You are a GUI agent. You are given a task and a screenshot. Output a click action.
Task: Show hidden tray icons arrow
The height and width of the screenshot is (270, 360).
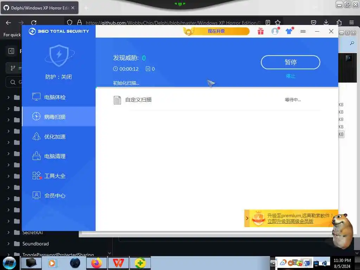point(273,263)
